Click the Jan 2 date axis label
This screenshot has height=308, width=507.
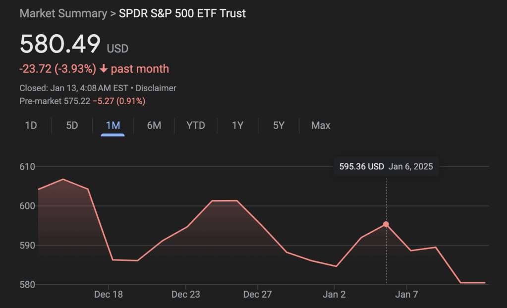point(334,295)
